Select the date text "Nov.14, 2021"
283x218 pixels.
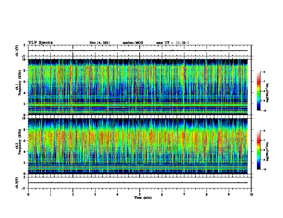coord(100,43)
